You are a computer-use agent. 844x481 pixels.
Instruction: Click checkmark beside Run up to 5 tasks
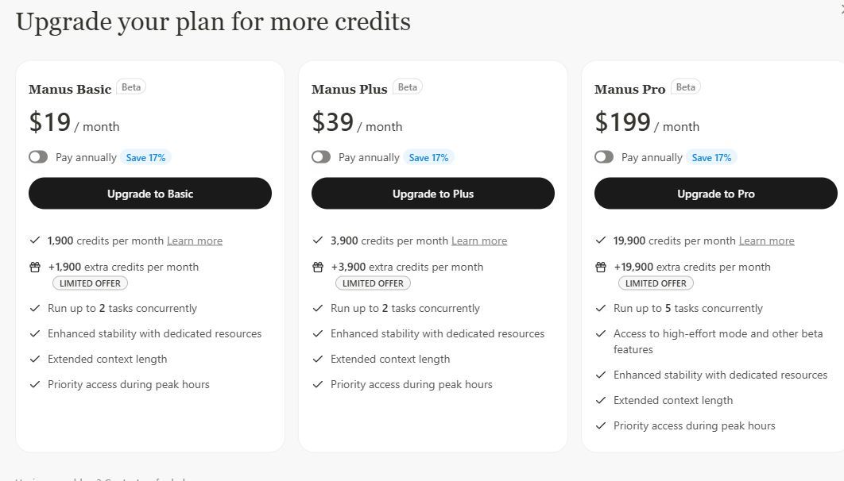point(601,308)
